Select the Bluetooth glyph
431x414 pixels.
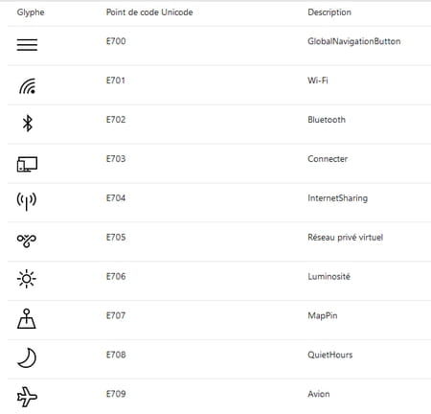pyautogui.click(x=28, y=124)
